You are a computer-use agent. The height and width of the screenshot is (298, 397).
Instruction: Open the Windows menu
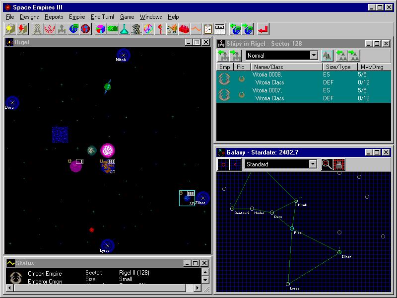pos(151,17)
